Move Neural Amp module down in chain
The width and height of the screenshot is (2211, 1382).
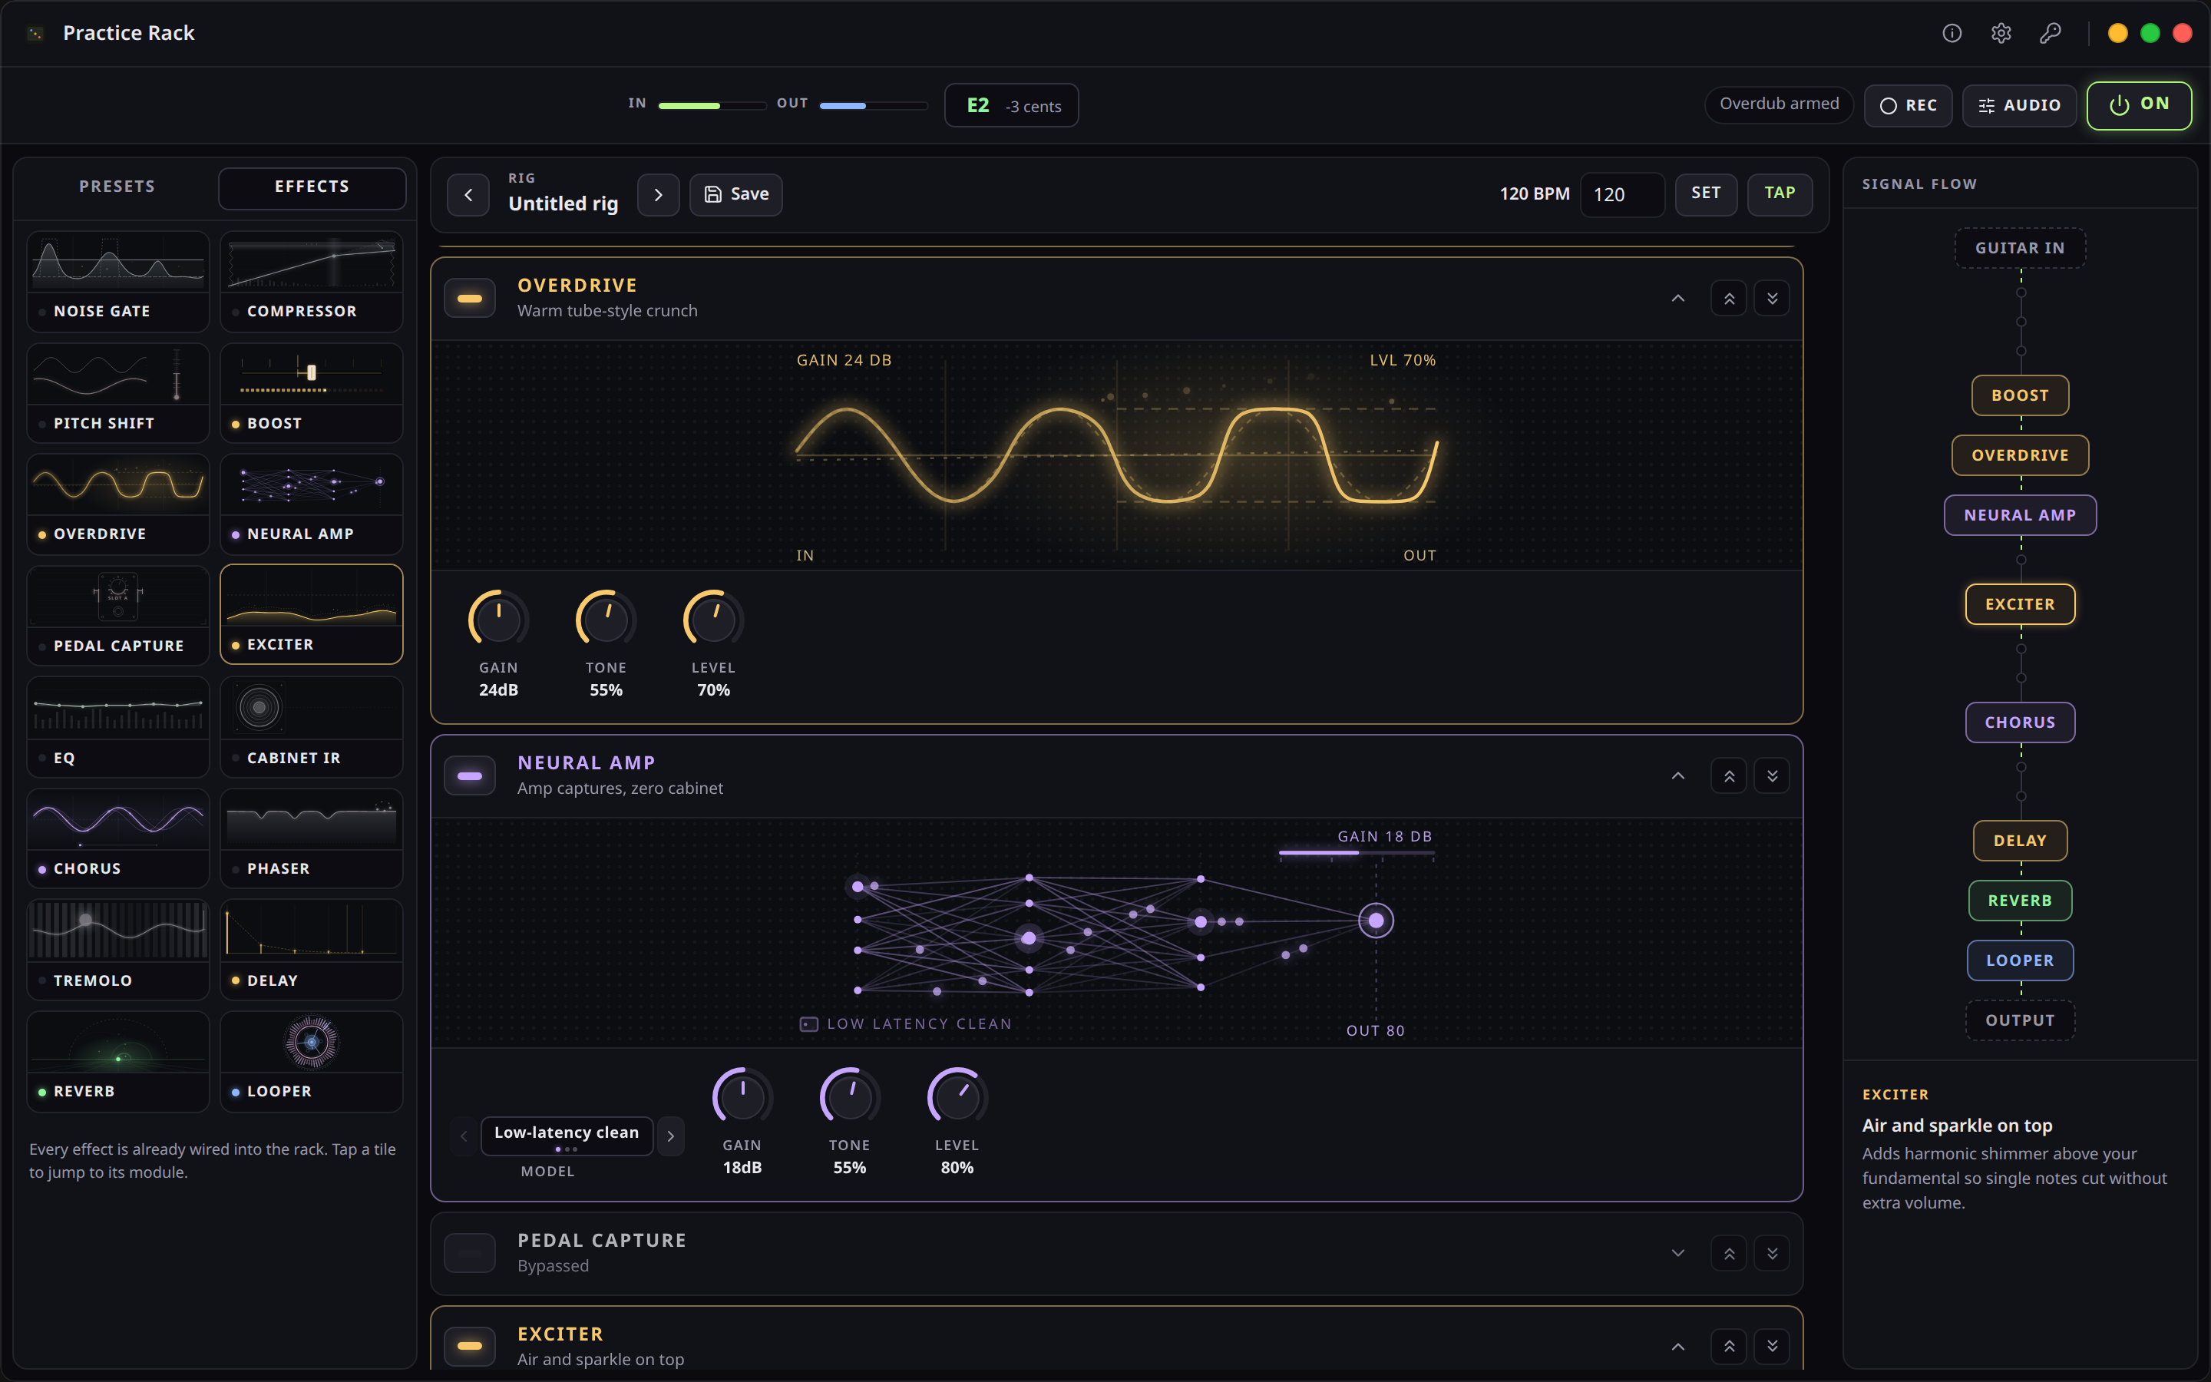click(x=1772, y=776)
